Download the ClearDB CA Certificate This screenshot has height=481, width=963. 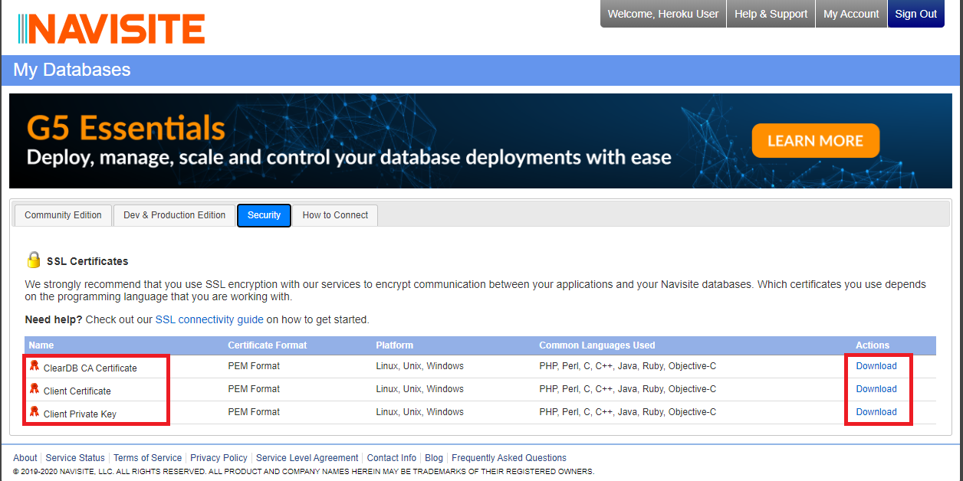(x=876, y=366)
